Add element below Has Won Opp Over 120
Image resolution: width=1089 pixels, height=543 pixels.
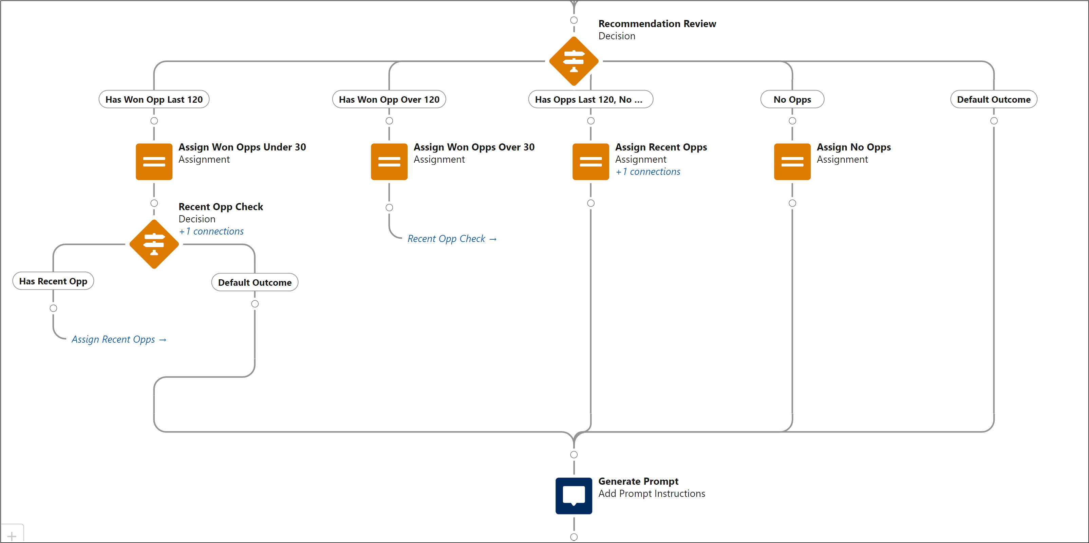pos(389,121)
